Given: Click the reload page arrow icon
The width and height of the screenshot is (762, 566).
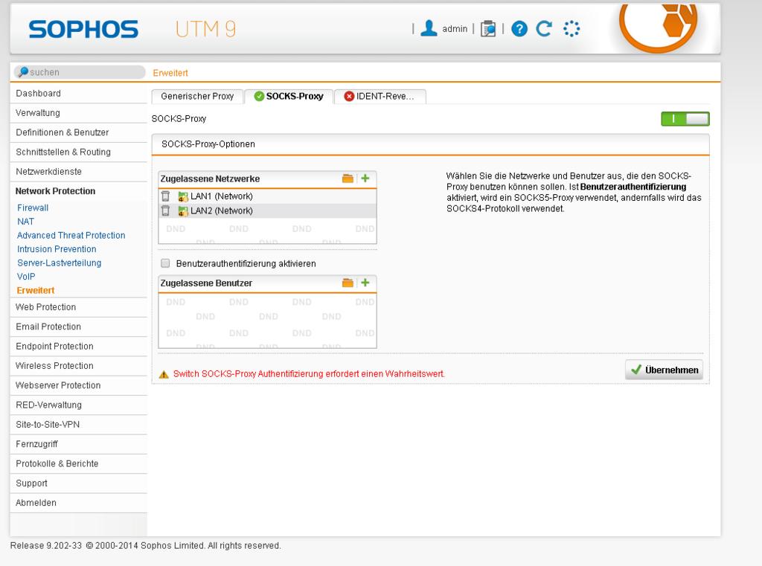Looking at the screenshot, I should [x=544, y=29].
